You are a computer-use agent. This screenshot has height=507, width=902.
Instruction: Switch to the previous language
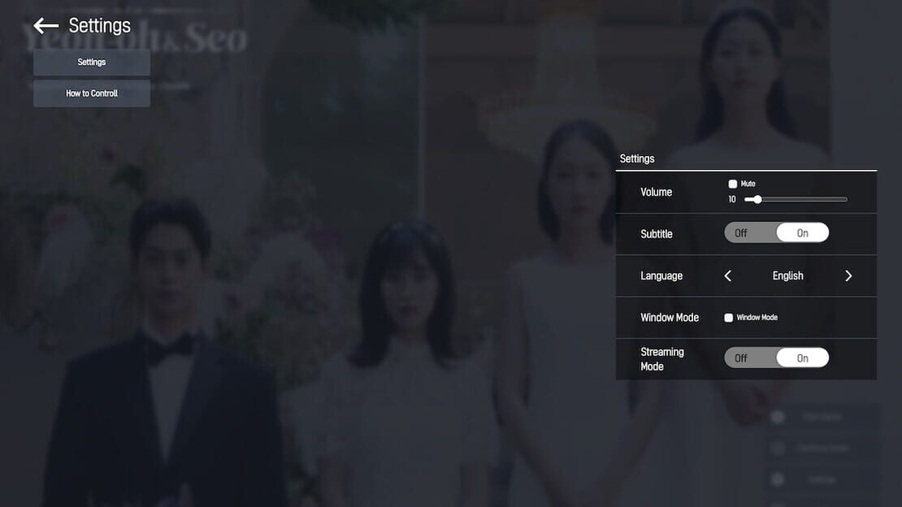click(728, 276)
